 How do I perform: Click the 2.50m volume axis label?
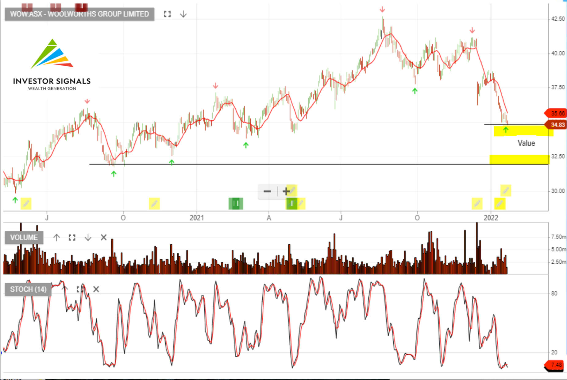[x=558, y=262]
